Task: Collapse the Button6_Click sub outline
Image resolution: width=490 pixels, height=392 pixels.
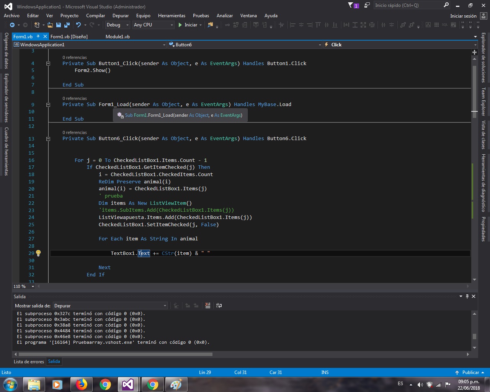Action: [48, 139]
